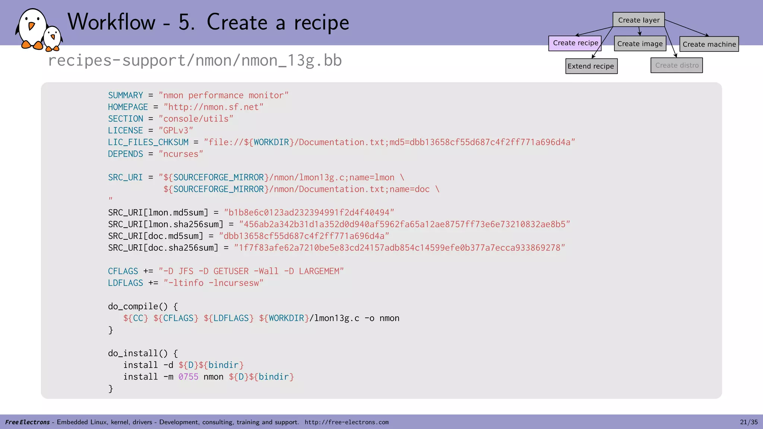Select the Create layer box
Screen dimensions: 763x429
pyautogui.click(x=639, y=20)
